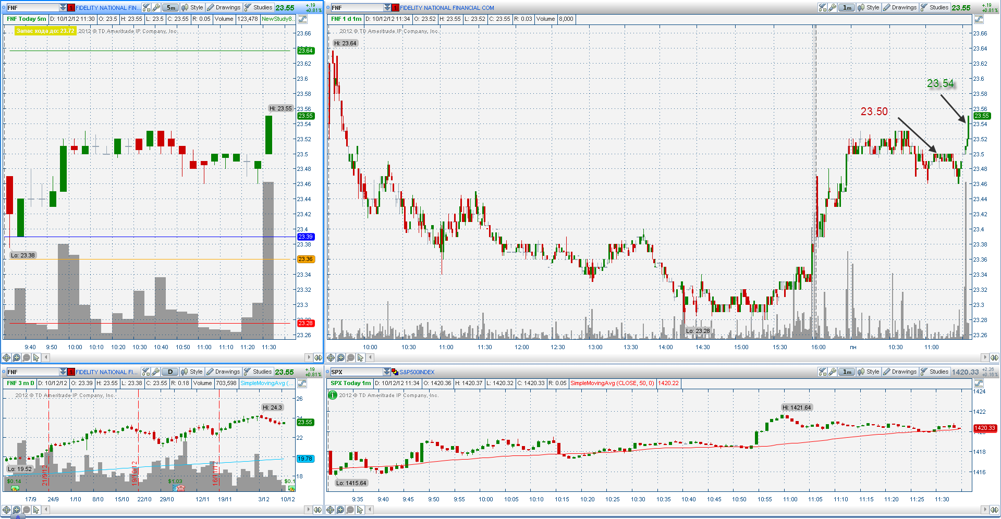The height and width of the screenshot is (519, 1001).
Task: Select pointer tool under SPX chart
Action: tap(360, 510)
